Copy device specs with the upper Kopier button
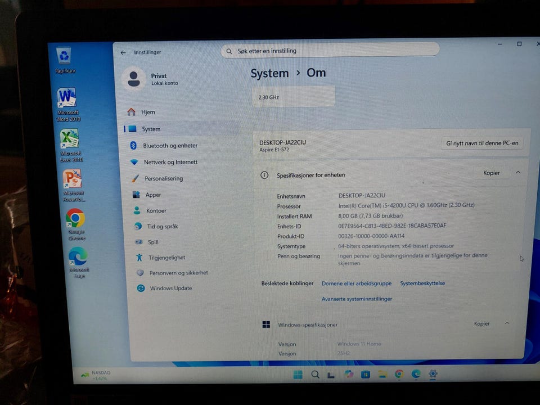540x405 pixels. [x=491, y=173]
